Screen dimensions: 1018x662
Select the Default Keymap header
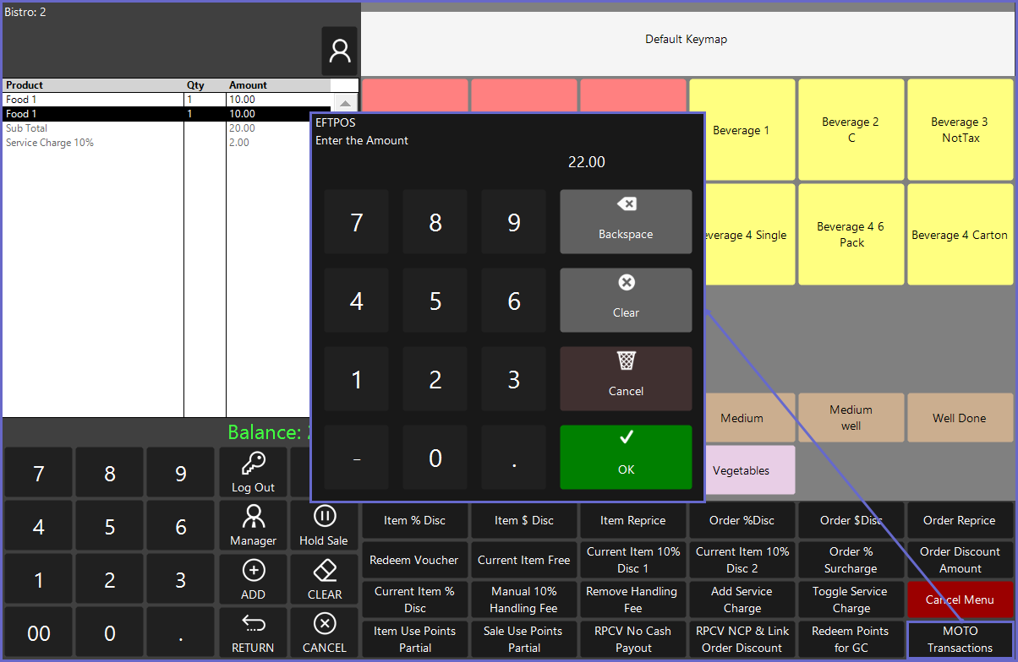tap(686, 39)
